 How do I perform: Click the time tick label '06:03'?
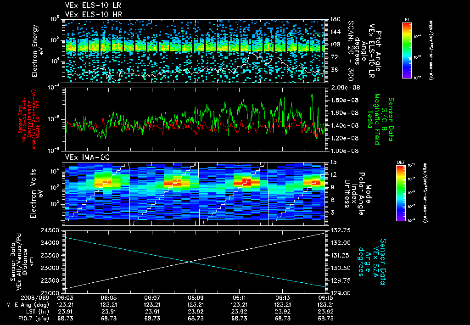coord(65,298)
